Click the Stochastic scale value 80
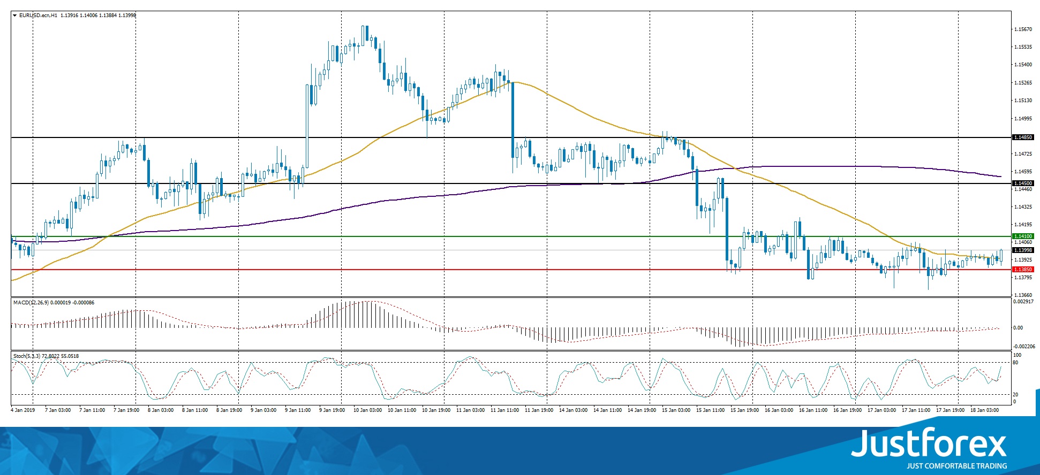This screenshot has width=1040, height=475. (1015, 363)
